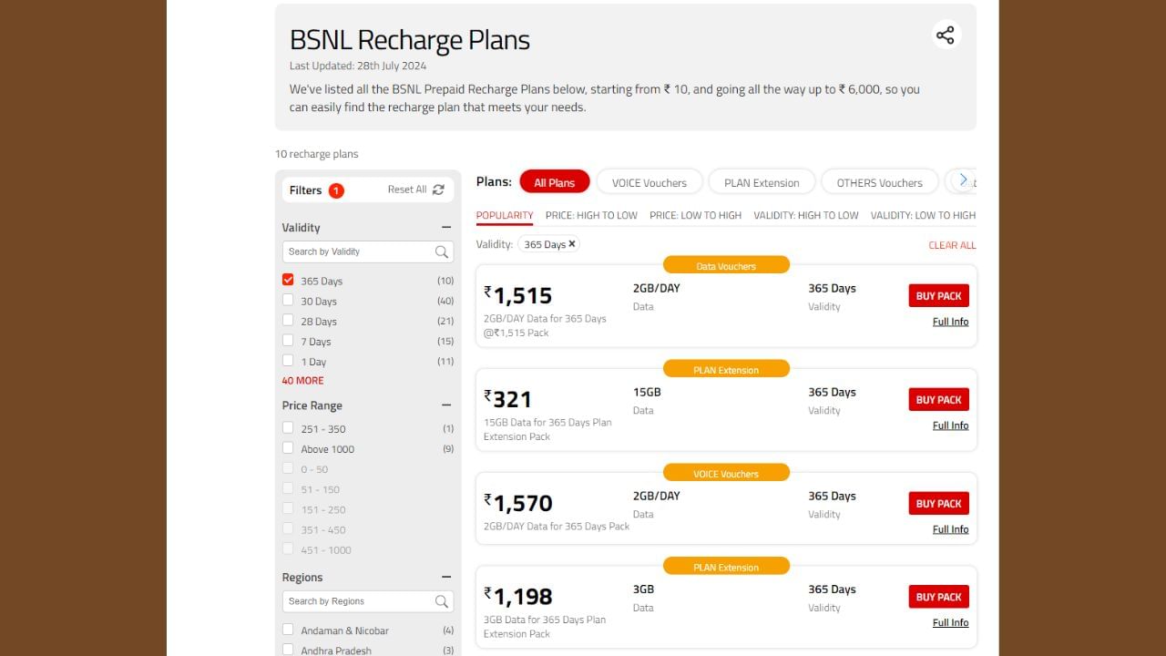Click Buy Pack for ₹1,198 plan
The image size is (1166, 656).
pos(938,597)
